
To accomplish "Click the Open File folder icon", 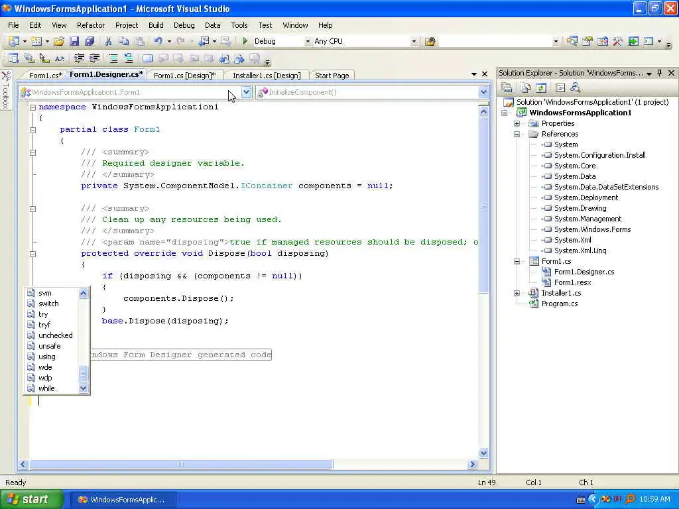I will 59,41.
